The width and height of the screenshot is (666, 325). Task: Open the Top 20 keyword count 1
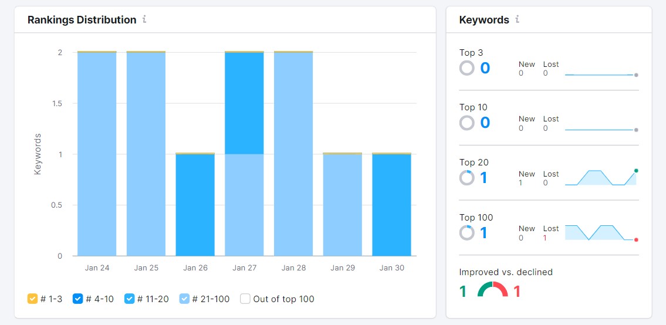484,178
